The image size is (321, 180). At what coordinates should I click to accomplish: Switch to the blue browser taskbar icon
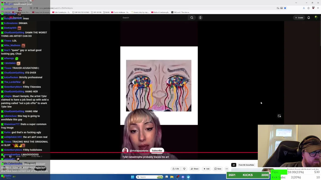[x=188, y=177]
